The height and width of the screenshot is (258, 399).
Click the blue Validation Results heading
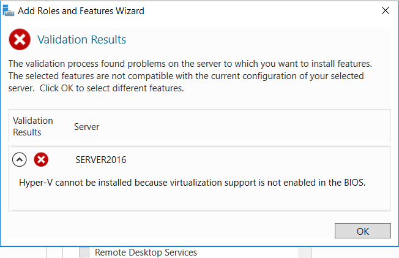click(81, 39)
